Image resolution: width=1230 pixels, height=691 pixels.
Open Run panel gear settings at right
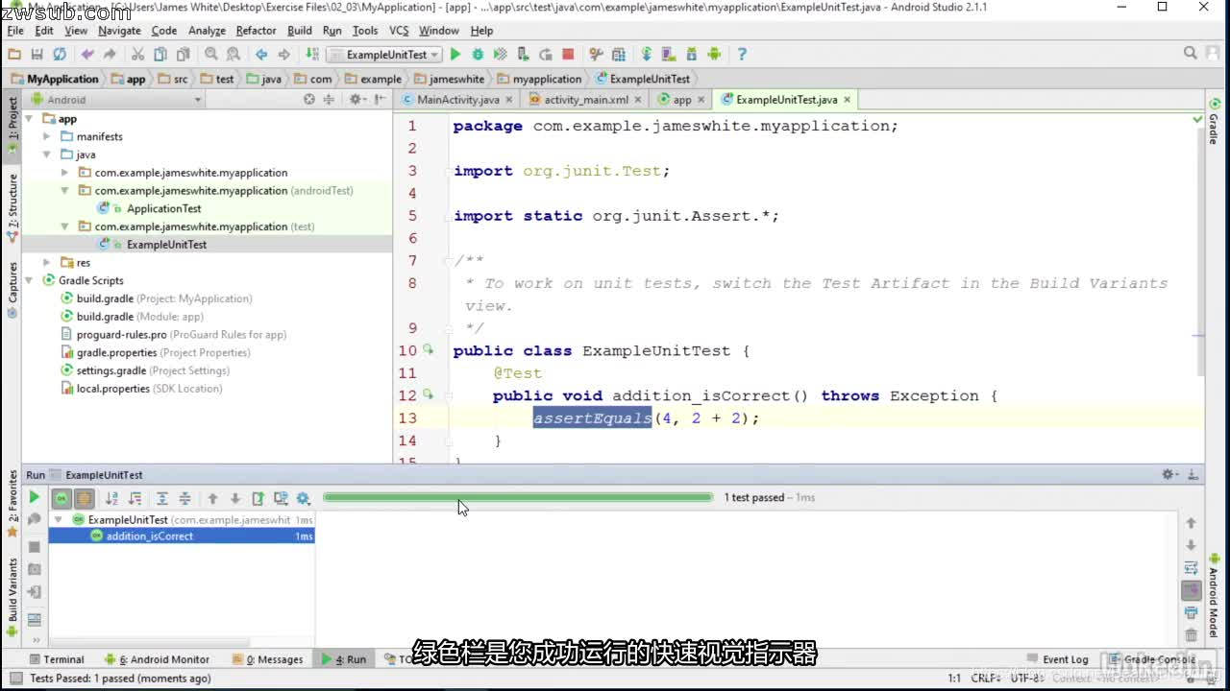coord(1169,474)
